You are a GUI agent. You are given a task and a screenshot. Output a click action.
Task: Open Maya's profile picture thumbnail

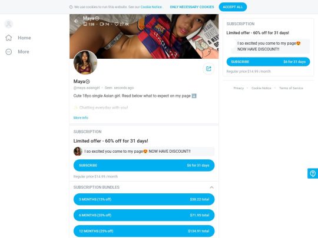(85, 62)
